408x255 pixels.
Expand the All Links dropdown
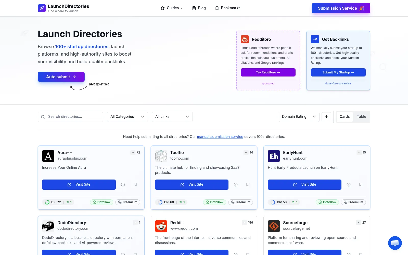pos(172,117)
